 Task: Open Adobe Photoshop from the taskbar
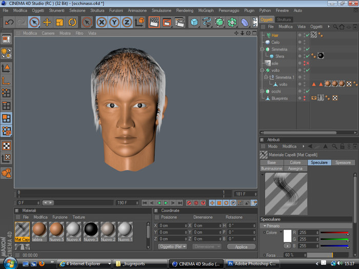pyautogui.click(x=252, y=264)
